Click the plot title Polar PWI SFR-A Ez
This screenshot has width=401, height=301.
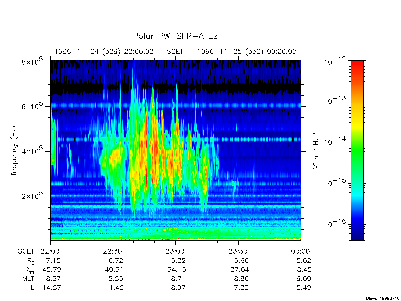tap(175, 36)
